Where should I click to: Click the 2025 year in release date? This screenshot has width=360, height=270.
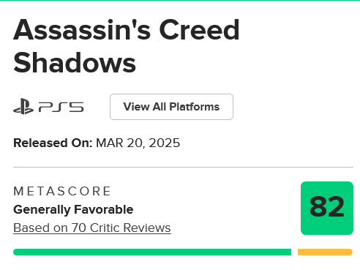tap(165, 143)
